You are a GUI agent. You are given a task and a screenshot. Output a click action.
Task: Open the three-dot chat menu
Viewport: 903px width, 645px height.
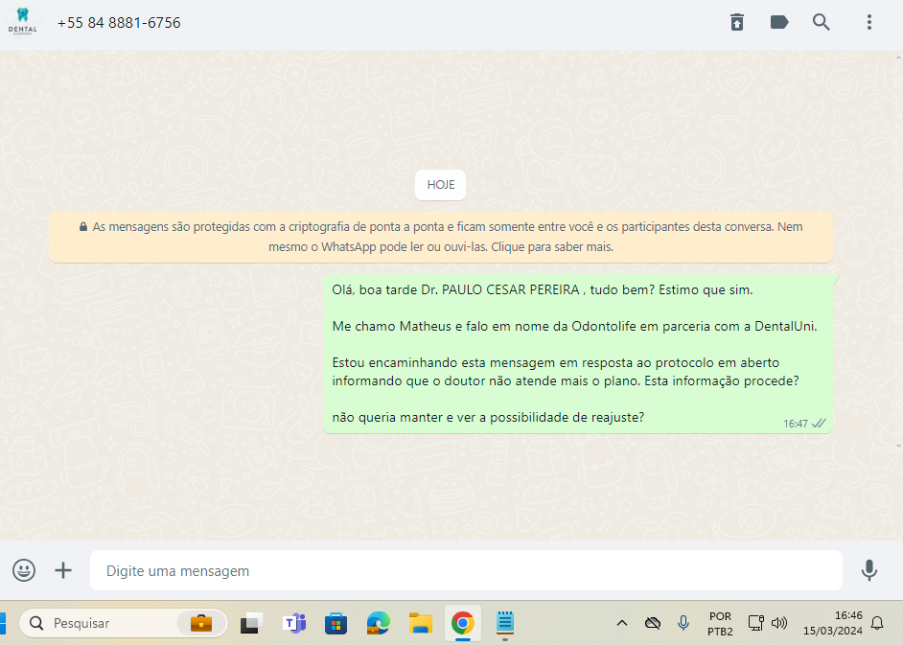868,22
